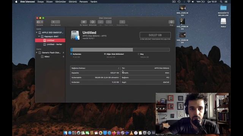Select the Generic Flash Disk entry
This screenshot has height=136, width=243.
point(50,53)
